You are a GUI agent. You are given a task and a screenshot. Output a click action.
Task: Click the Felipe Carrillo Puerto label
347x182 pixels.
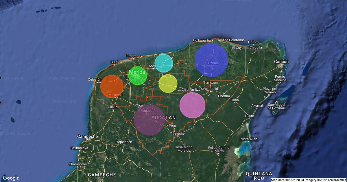tap(219, 149)
